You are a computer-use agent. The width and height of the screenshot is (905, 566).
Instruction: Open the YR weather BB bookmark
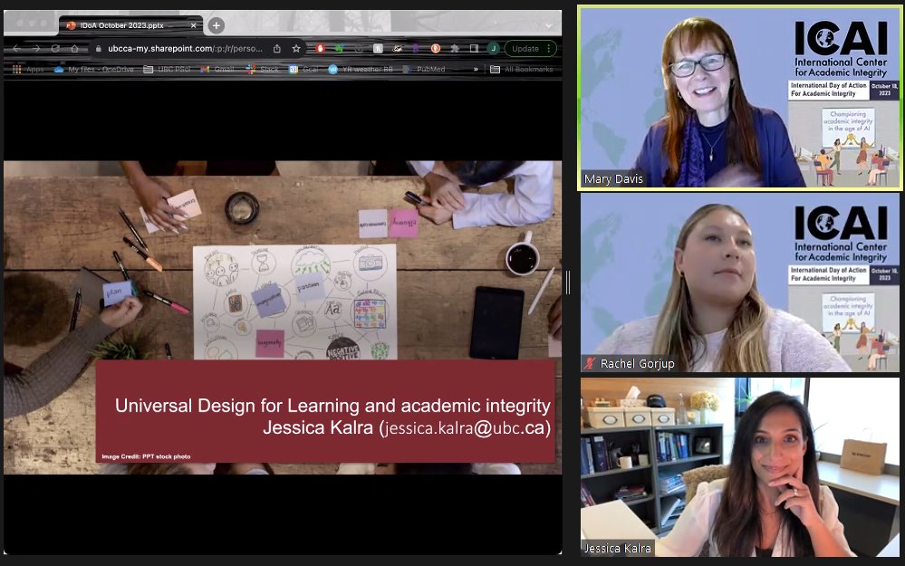tap(361, 69)
